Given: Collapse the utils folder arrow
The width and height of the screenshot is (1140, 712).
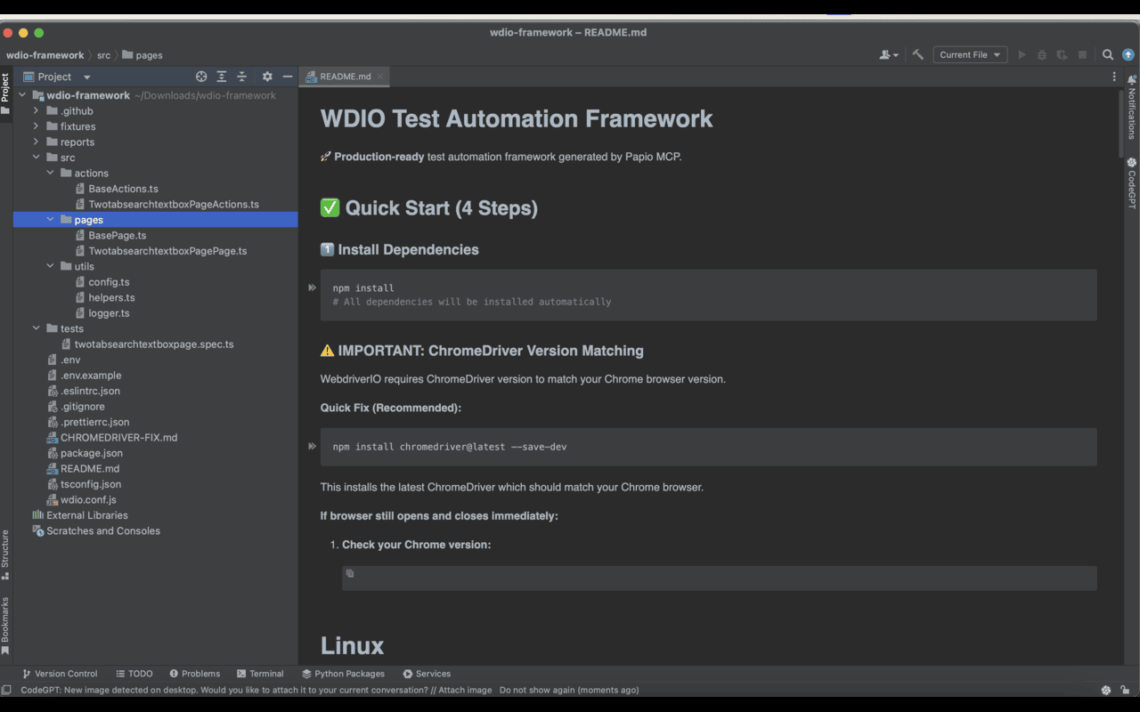Looking at the screenshot, I should [x=50, y=267].
